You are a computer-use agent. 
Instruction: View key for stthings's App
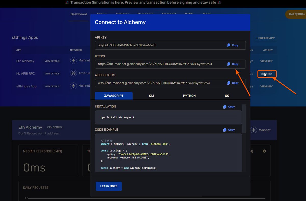266,86
